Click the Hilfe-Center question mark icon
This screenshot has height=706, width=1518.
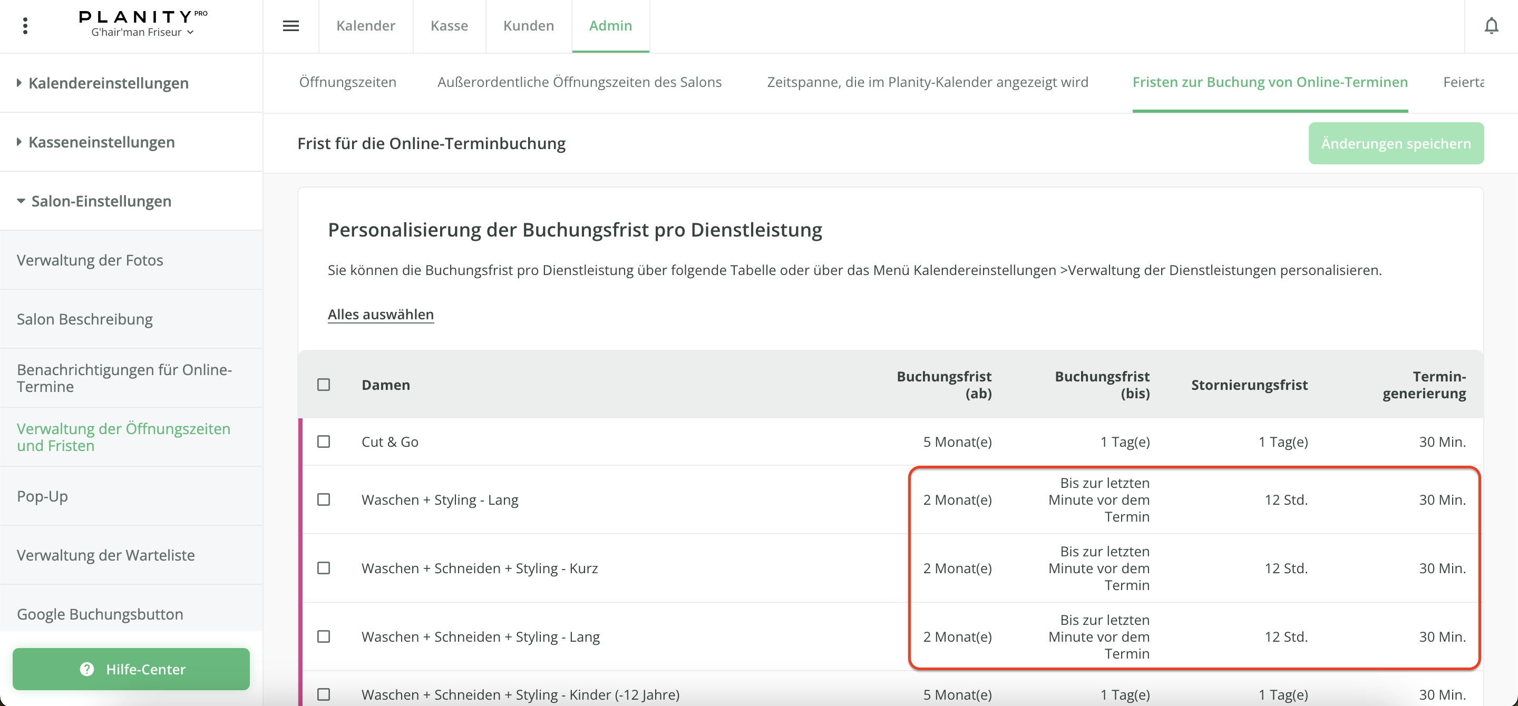[86, 669]
